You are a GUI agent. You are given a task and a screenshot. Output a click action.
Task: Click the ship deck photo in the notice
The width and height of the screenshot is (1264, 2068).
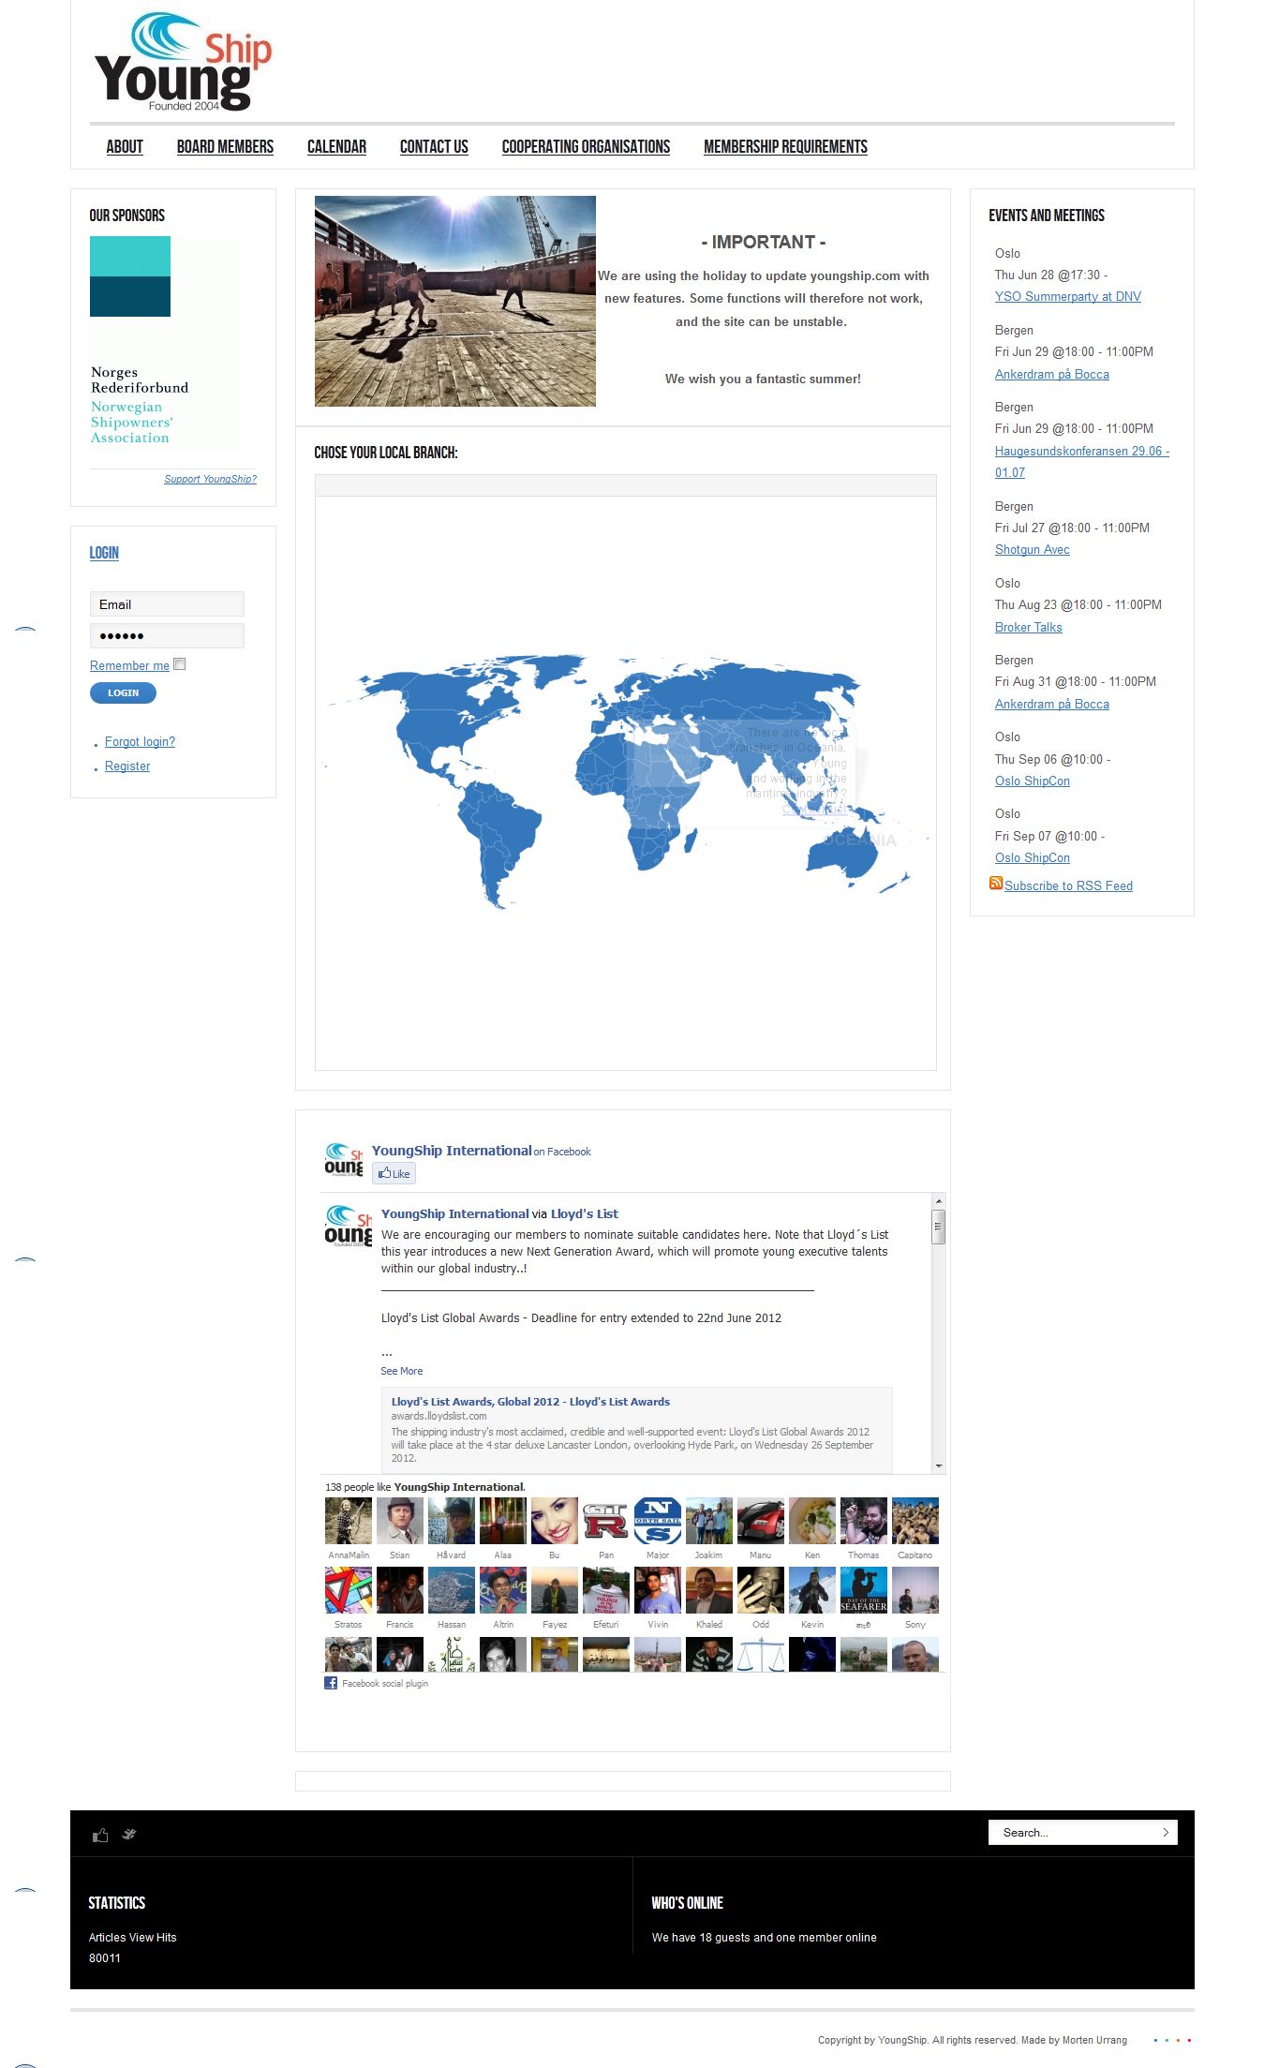coord(455,301)
